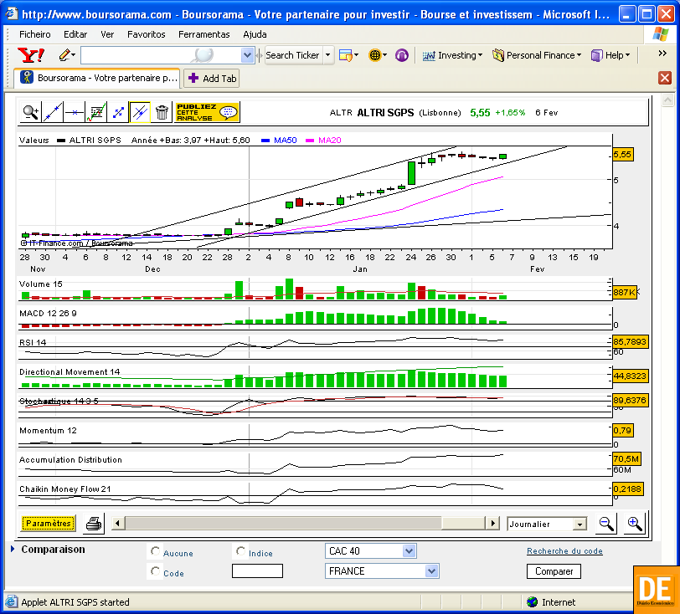Click the chart scrollbar right arrow
Viewport: 680px width, 614px height.
click(x=492, y=524)
